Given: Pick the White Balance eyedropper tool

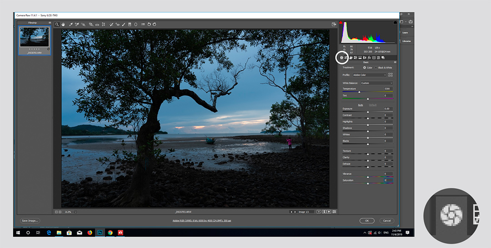Looking at the screenshot, I should (70, 24).
